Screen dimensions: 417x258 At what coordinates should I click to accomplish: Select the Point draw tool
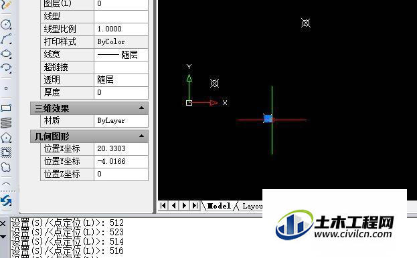[6, 88]
